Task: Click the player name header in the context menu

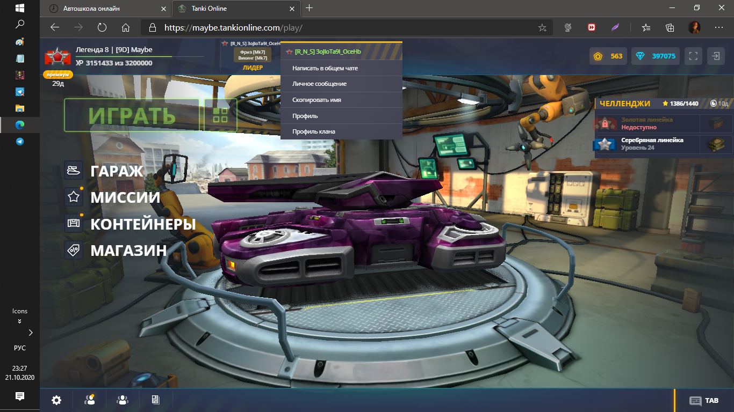Action: click(341, 51)
